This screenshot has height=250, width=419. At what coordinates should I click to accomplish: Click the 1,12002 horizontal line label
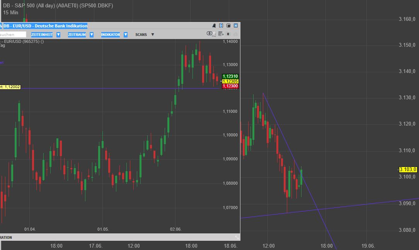coord(10,87)
